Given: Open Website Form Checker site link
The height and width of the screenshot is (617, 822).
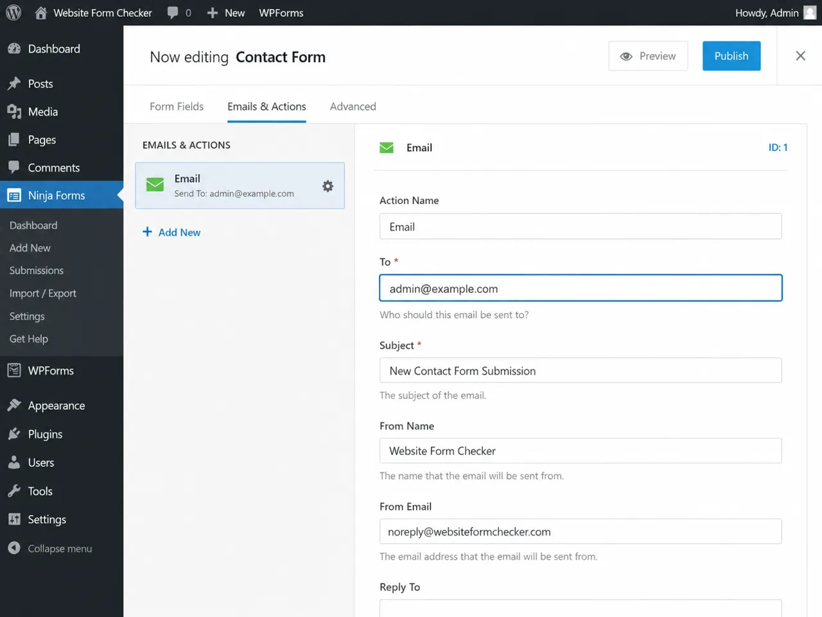Looking at the screenshot, I should tap(103, 13).
